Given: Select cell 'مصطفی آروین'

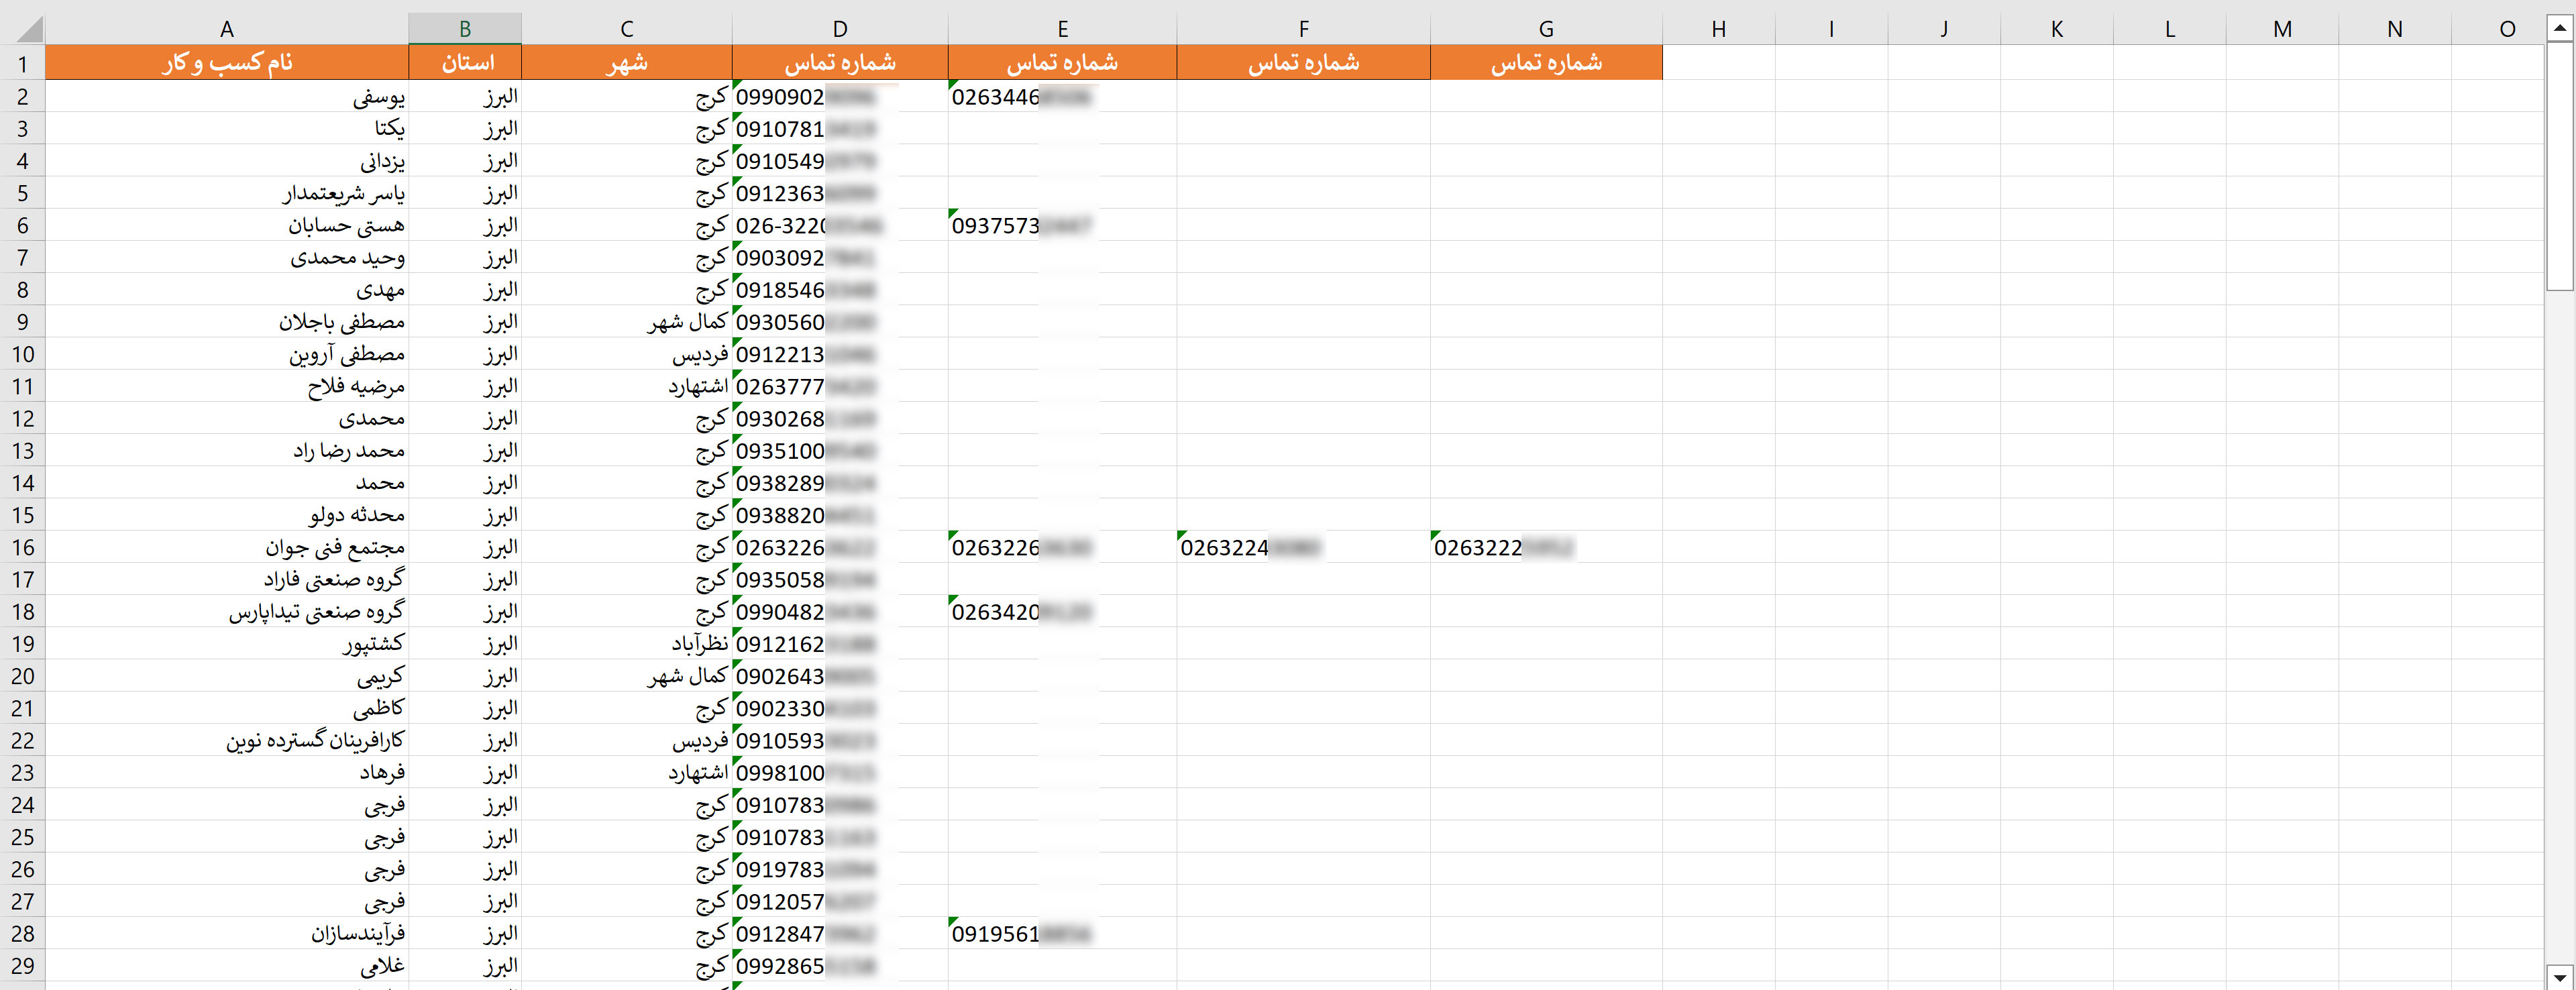Looking at the screenshot, I should coord(227,354).
